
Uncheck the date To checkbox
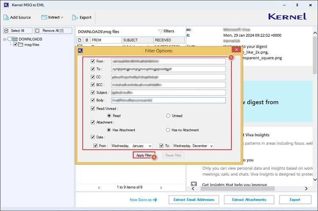pos(162,145)
